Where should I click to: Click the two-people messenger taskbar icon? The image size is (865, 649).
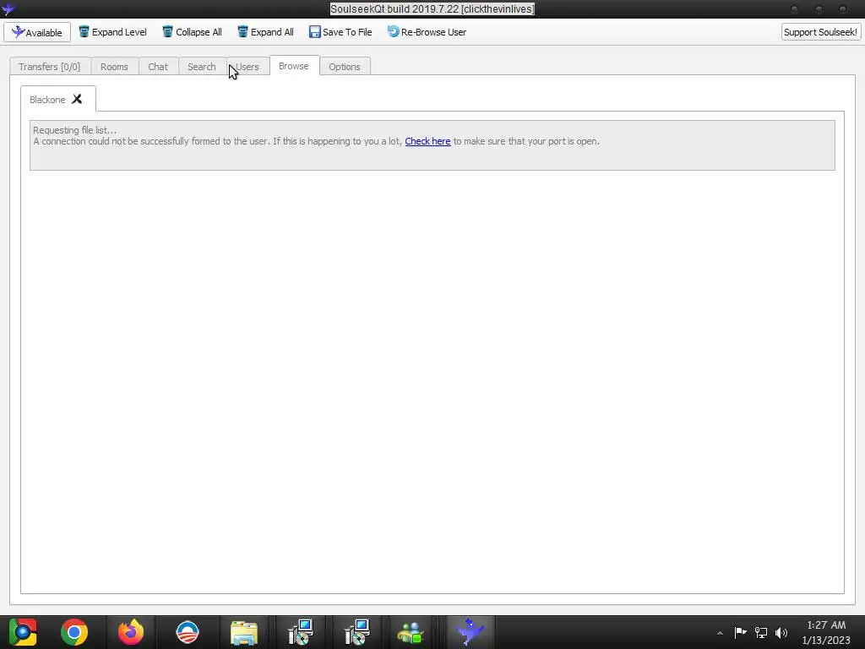coord(411,632)
